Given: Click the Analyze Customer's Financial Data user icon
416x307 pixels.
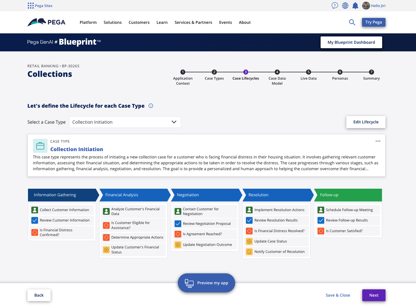Looking at the screenshot, I should [x=106, y=211].
